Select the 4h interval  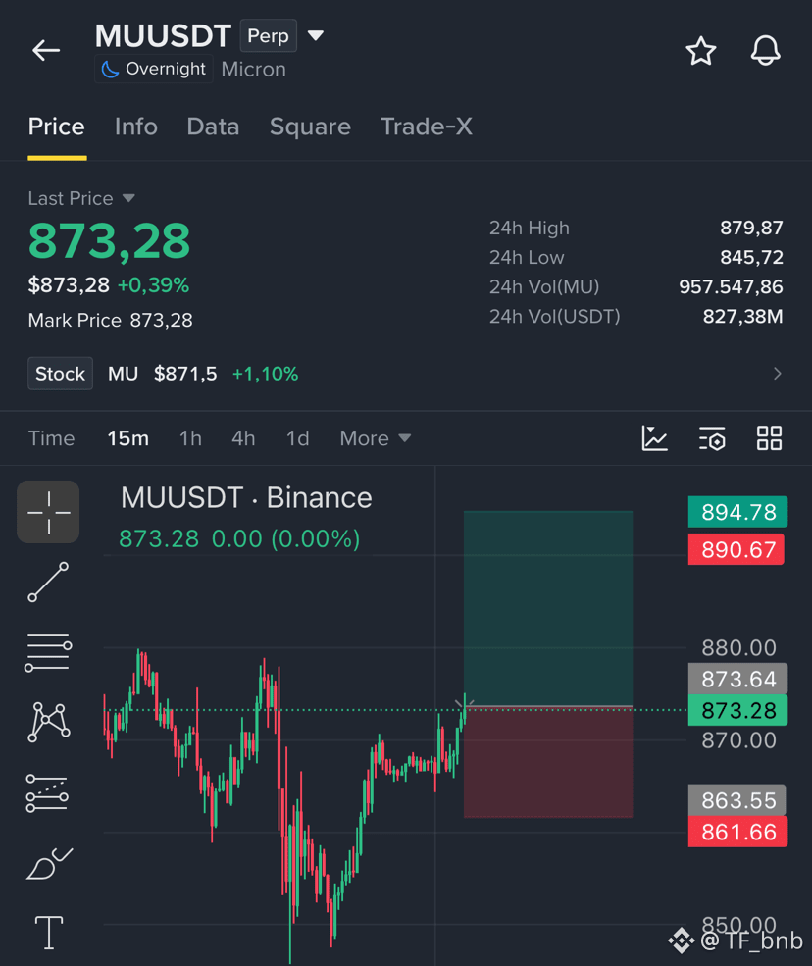[243, 438]
